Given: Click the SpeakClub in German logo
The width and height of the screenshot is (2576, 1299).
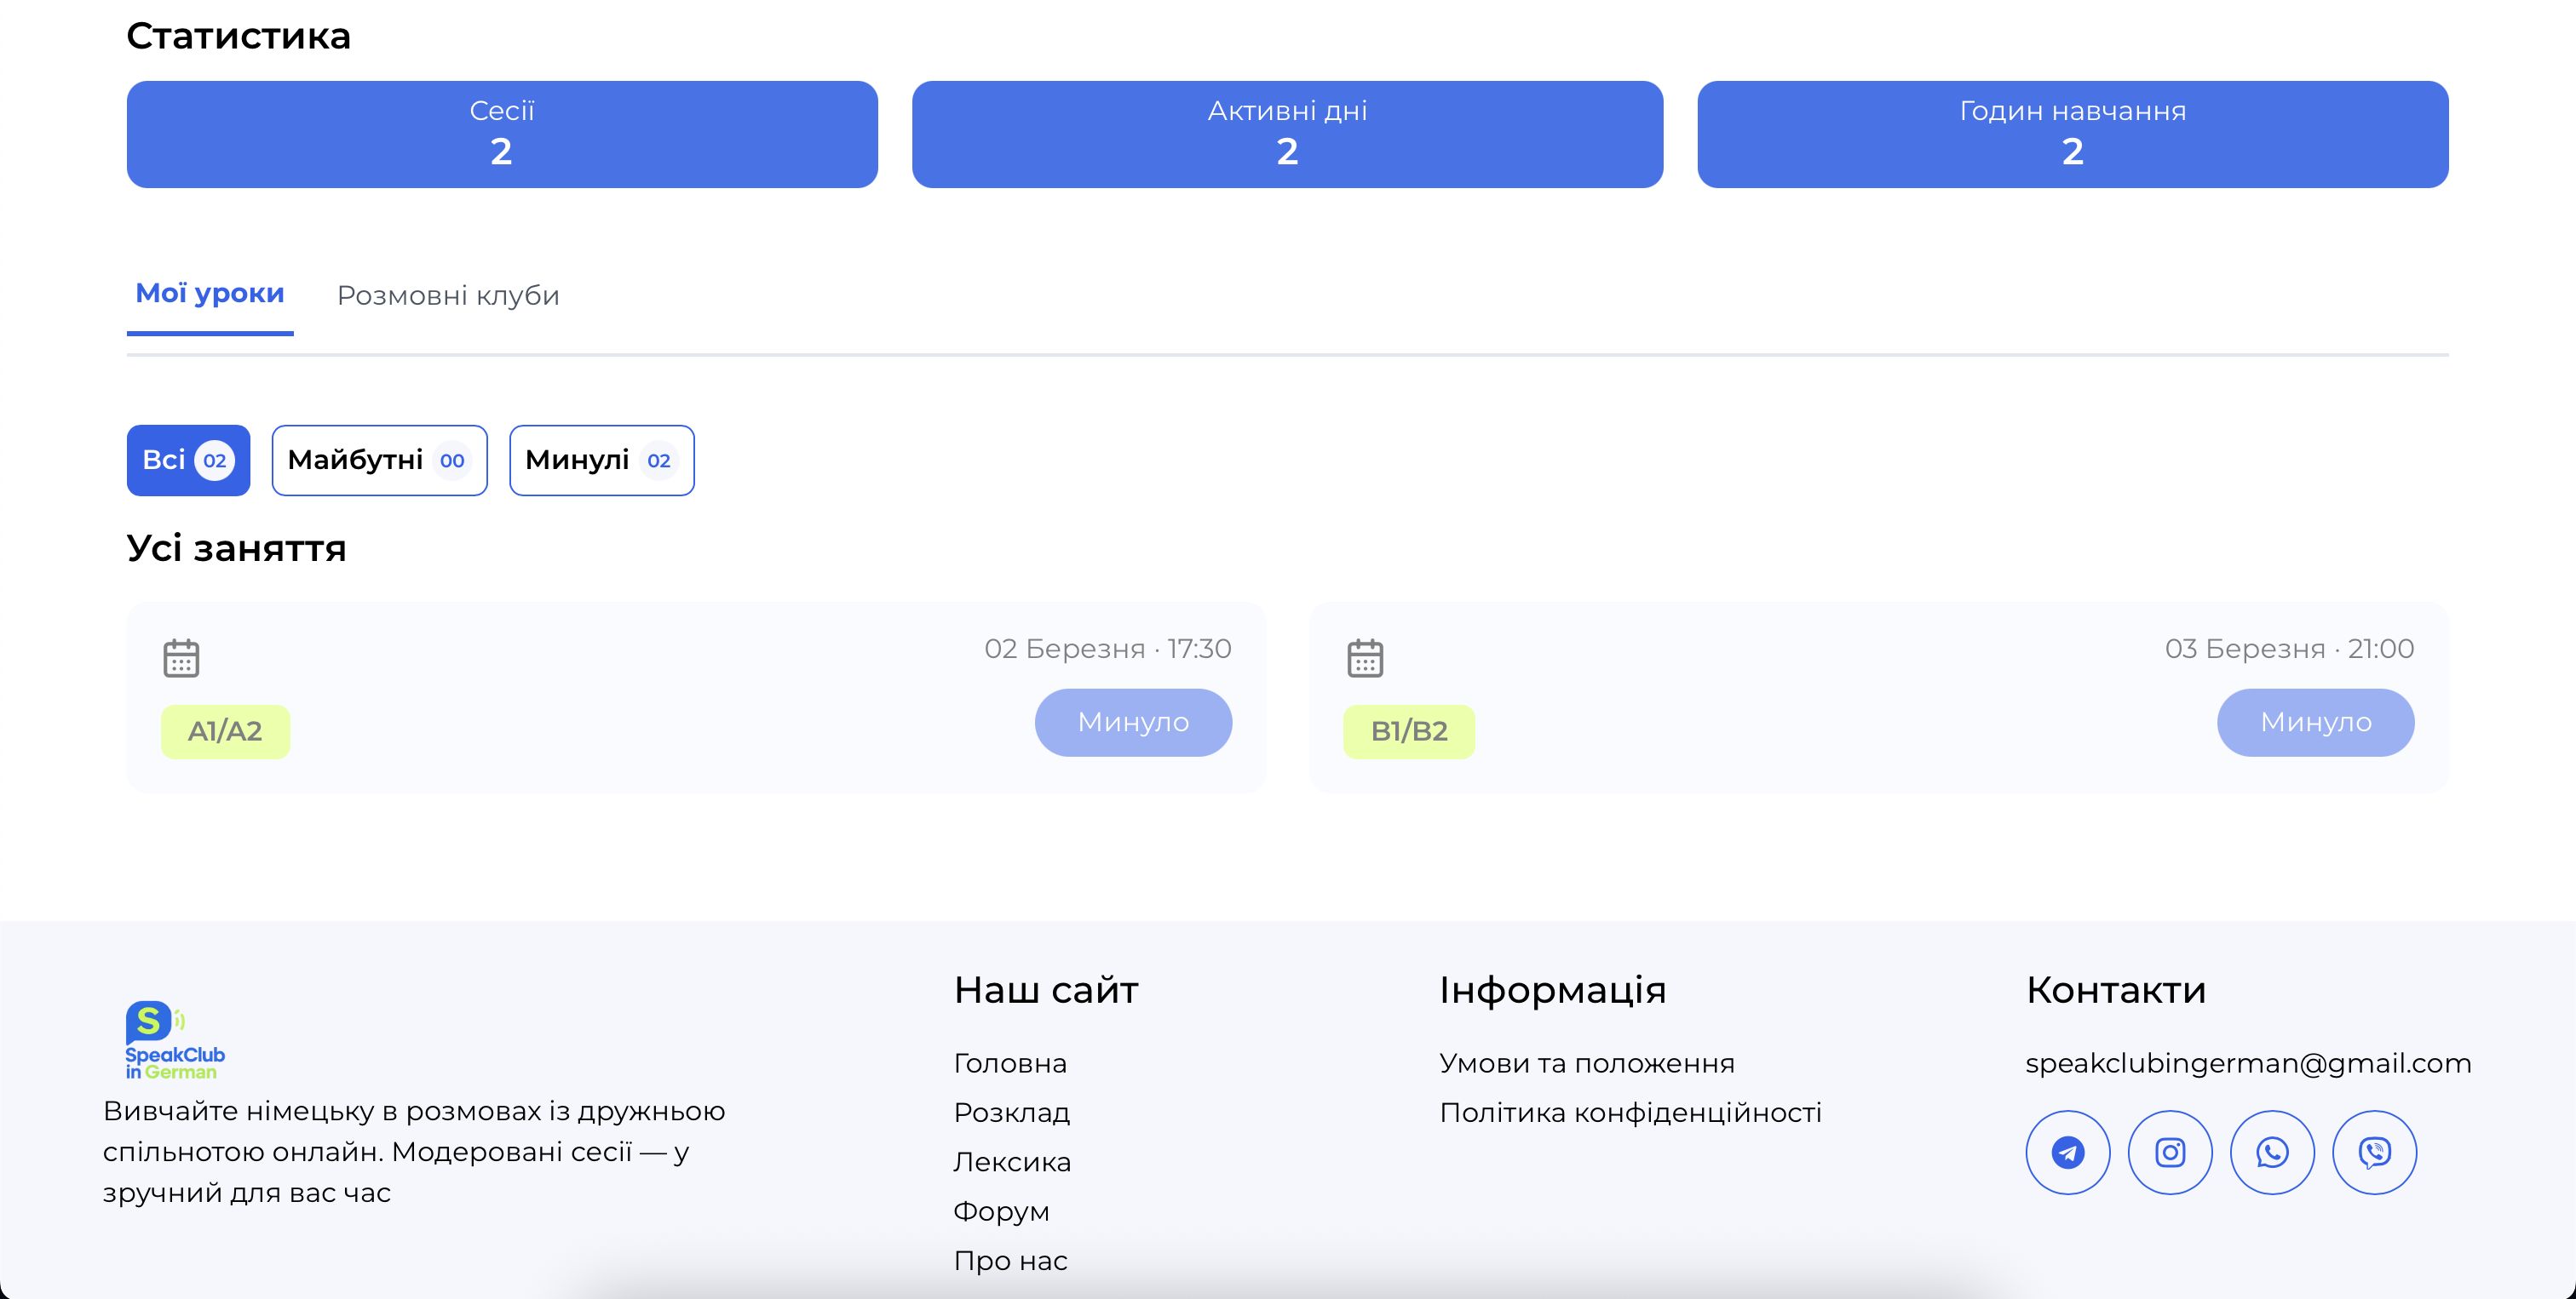Looking at the screenshot, I should coord(175,1039).
